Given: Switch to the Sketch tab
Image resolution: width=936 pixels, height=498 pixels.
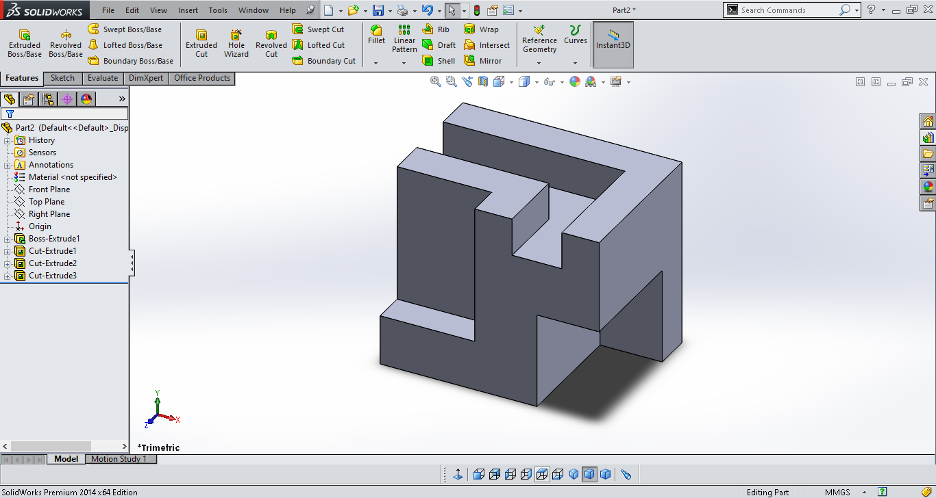Looking at the screenshot, I should pos(62,78).
